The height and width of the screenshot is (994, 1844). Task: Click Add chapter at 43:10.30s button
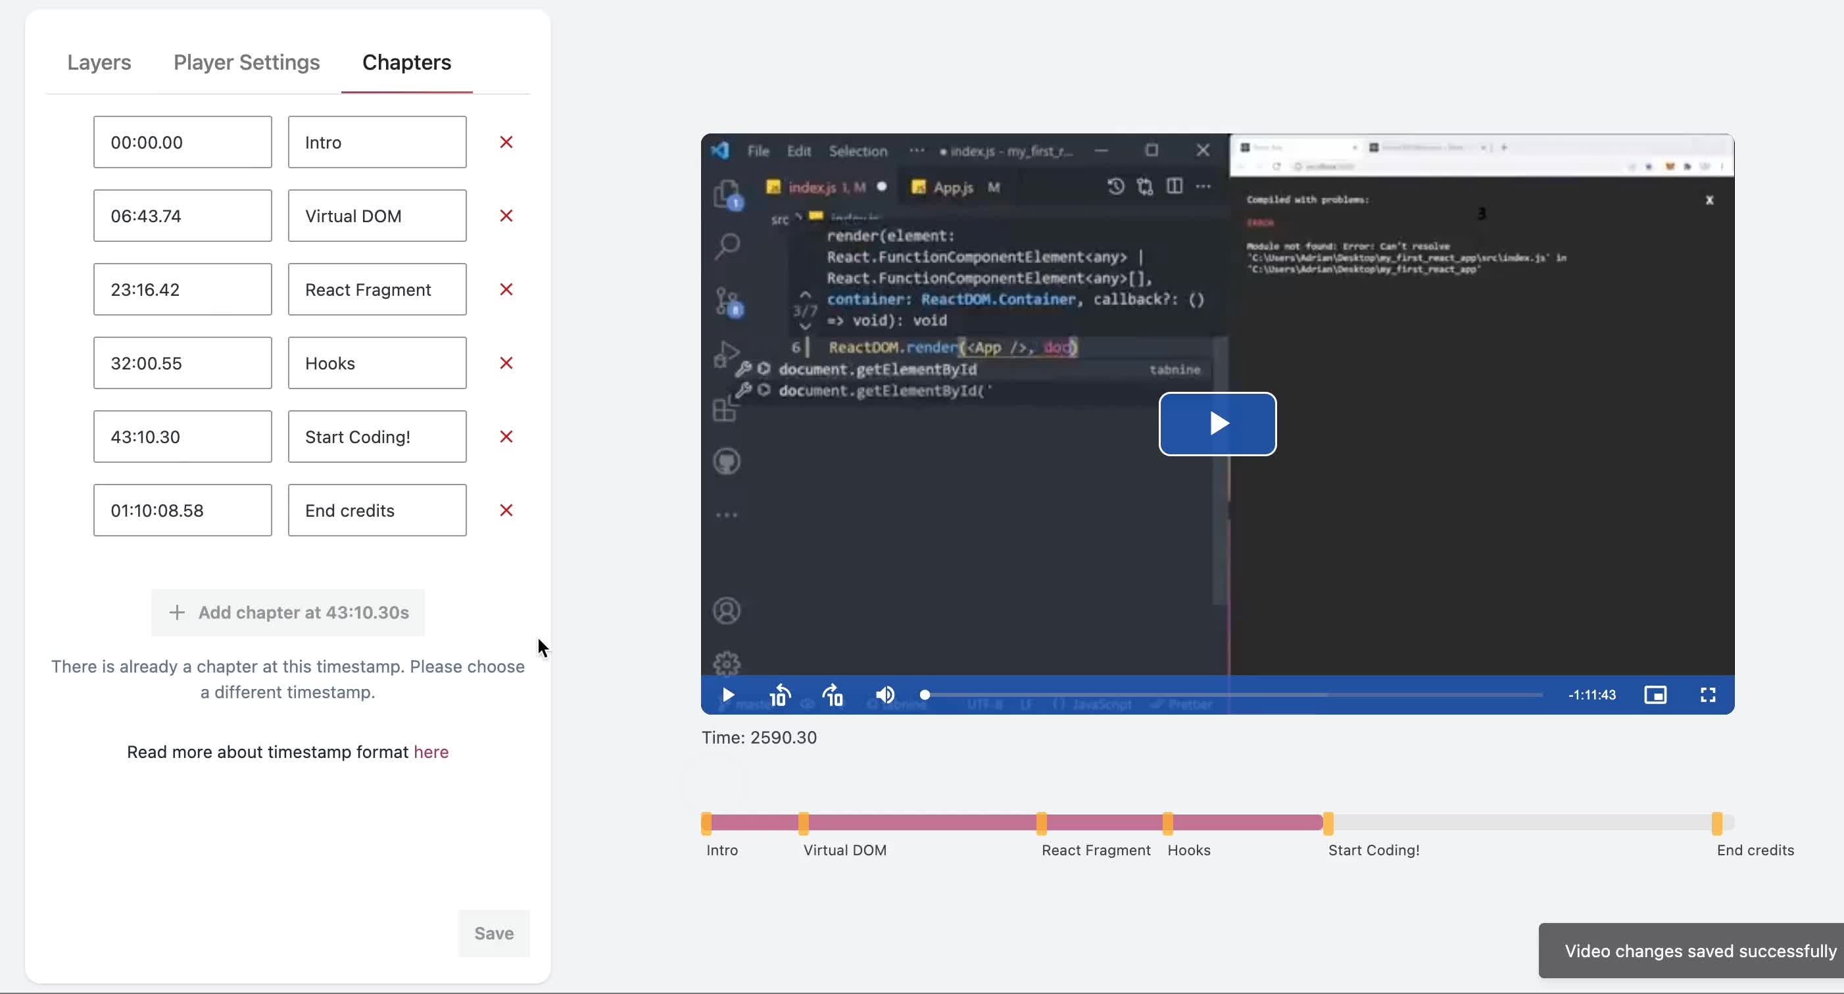click(288, 613)
